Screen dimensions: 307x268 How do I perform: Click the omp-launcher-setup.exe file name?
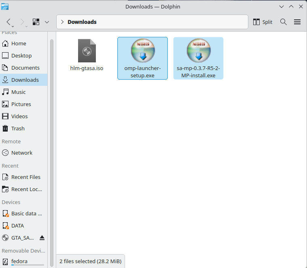142,72
